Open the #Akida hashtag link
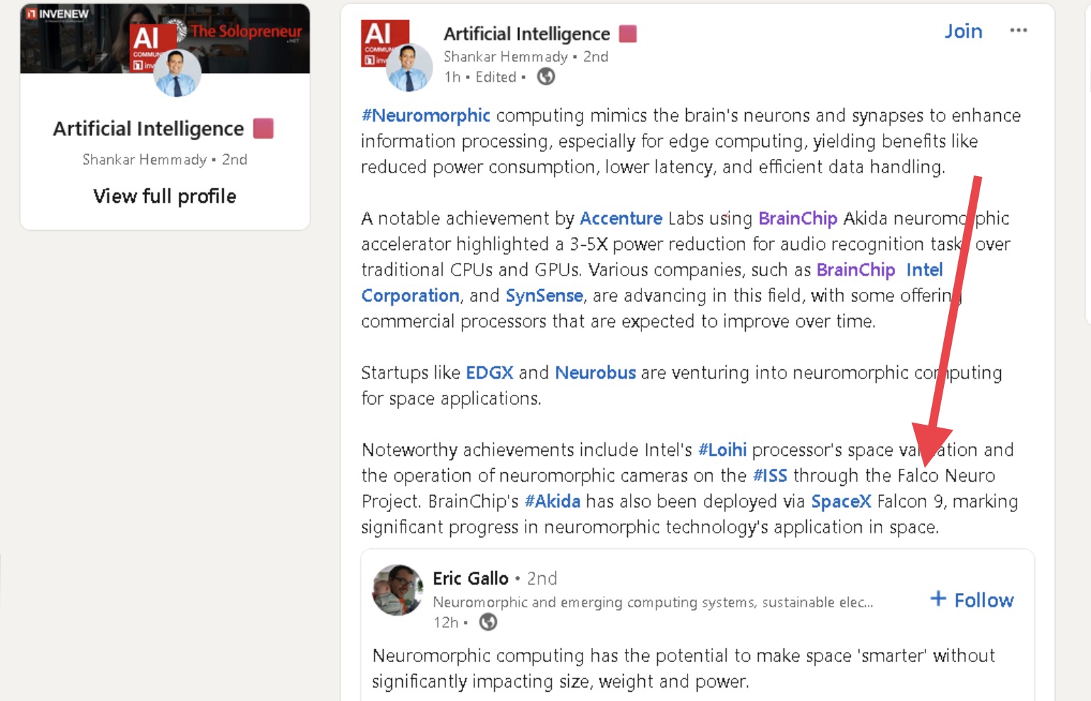This screenshot has height=701, width=1091. (552, 501)
